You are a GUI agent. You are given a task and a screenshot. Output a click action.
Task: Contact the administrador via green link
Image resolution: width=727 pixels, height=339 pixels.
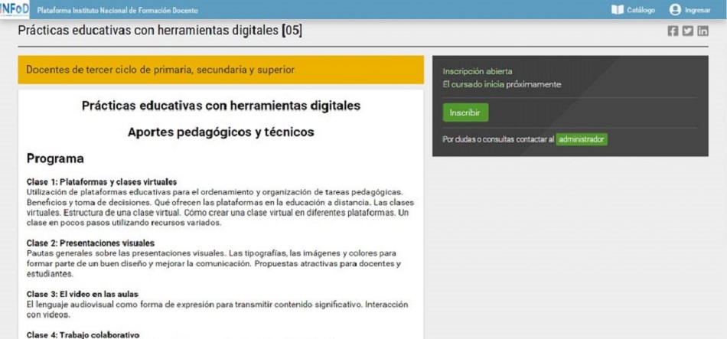coord(581,139)
